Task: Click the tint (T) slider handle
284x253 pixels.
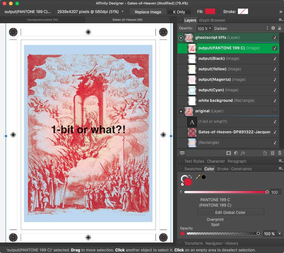Action: [x=267, y=192]
